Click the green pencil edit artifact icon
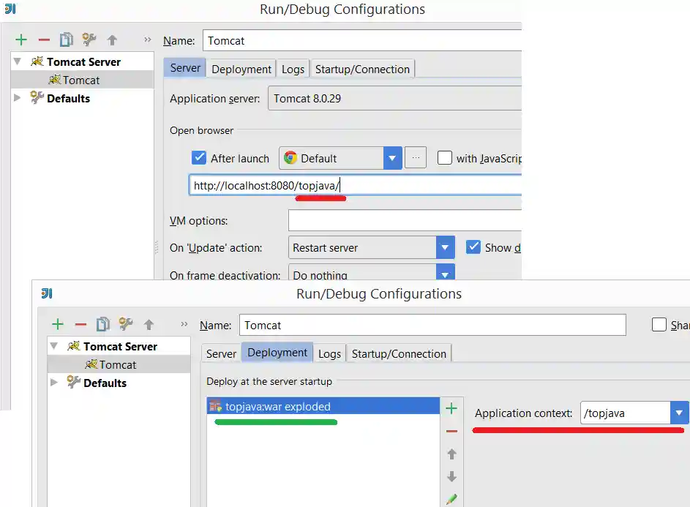 tap(451, 499)
